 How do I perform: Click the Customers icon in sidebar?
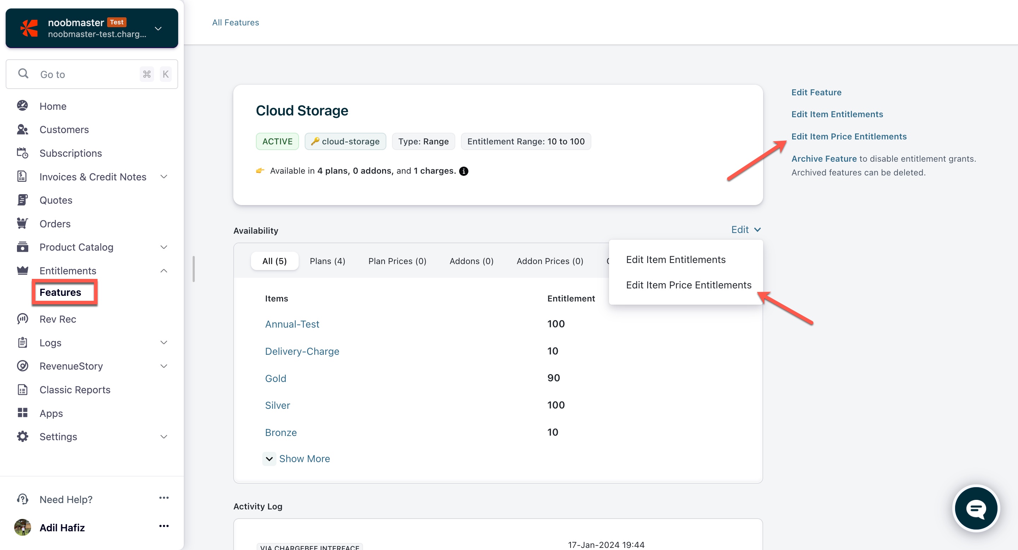(23, 130)
